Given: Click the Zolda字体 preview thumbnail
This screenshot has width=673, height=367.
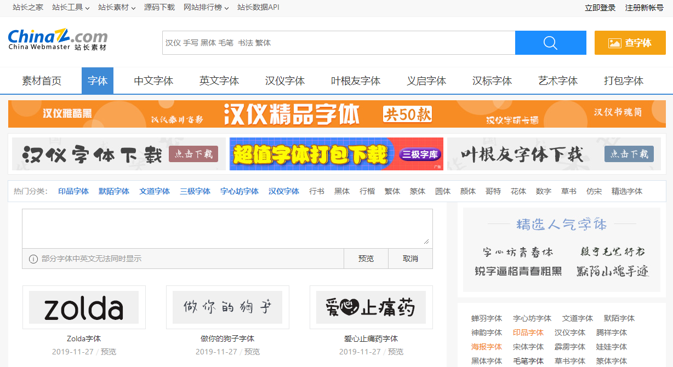Looking at the screenshot, I should [84, 307].
